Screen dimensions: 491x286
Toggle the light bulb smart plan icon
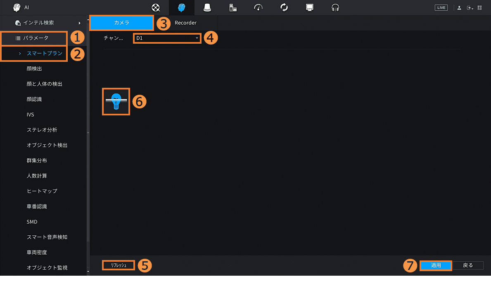[116, 101]
